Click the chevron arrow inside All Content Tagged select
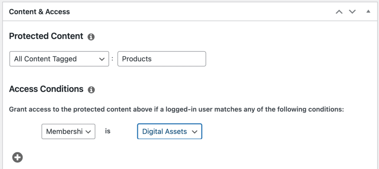This screenshot has height=169, width=379. tap(102, 59)
